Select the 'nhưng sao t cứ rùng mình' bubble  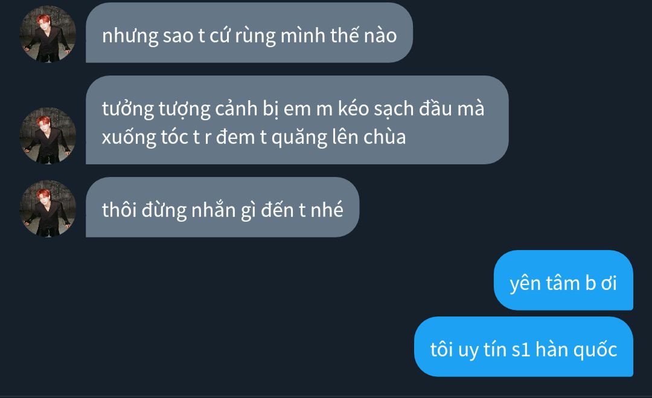(249, 33)
